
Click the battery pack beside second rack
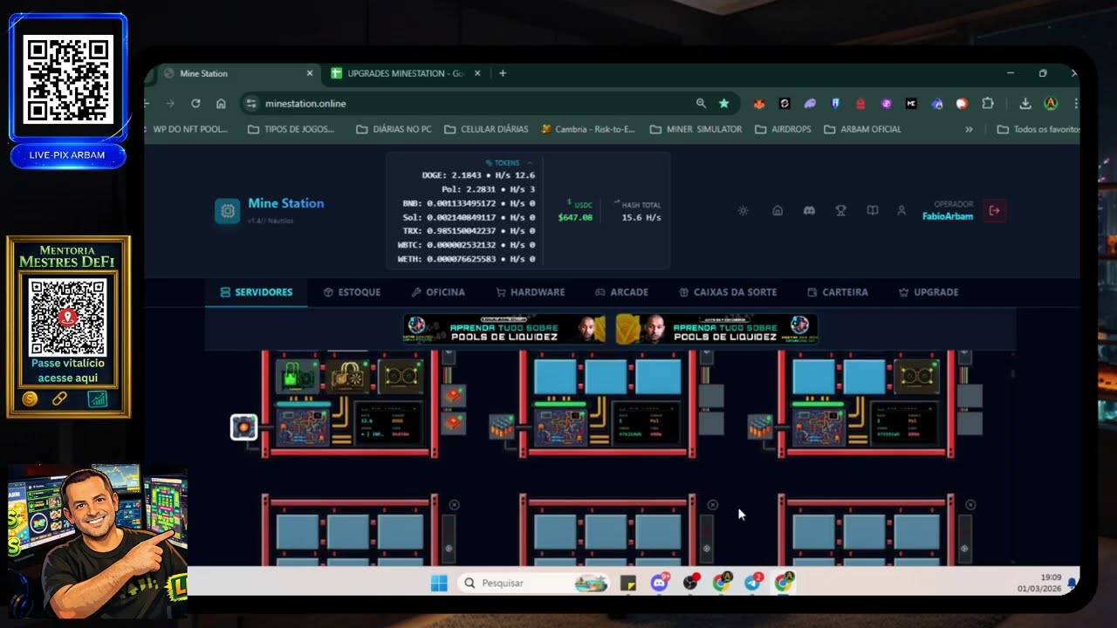pos(501,427)
